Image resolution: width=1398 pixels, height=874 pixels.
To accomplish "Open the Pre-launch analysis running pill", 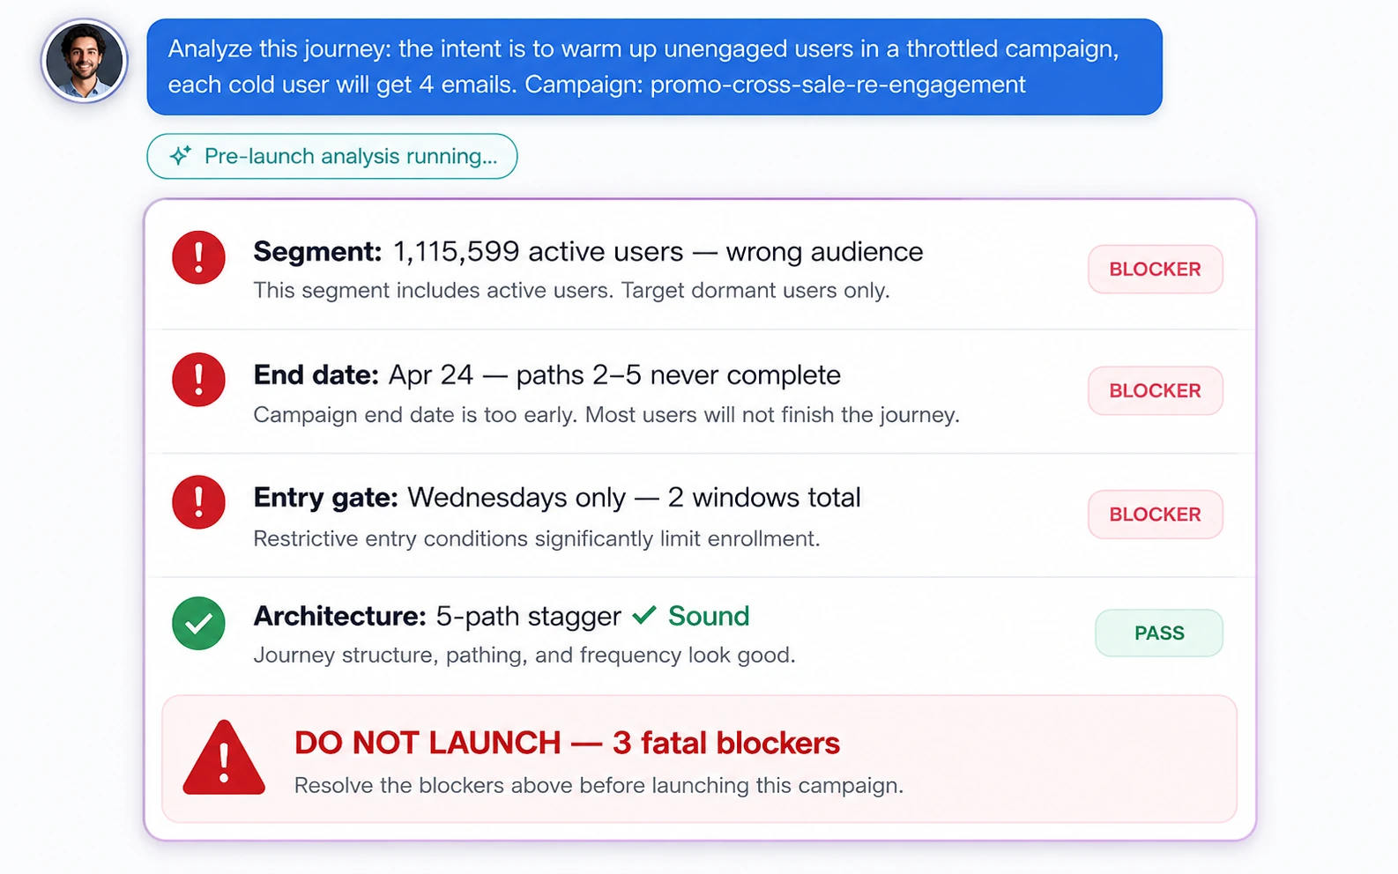I will click(332, 156).
